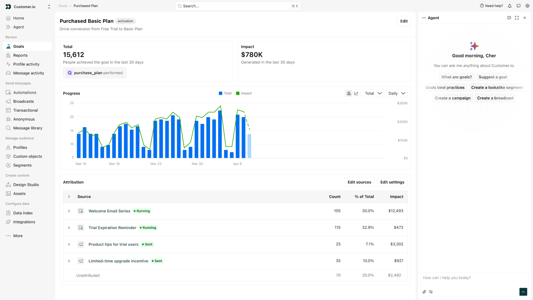
Task: Click Edit sources button
Action: tap(359, 182)
